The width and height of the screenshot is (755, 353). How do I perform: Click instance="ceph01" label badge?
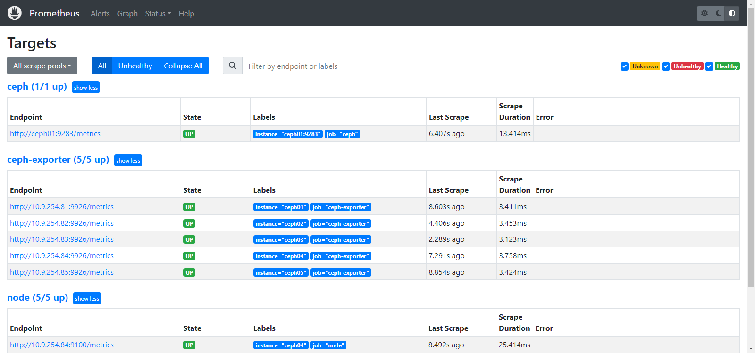pos(281,207)
